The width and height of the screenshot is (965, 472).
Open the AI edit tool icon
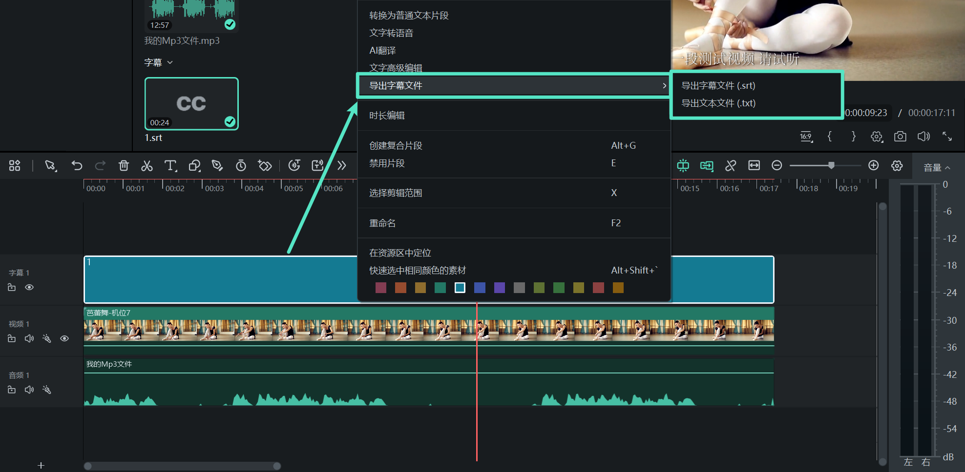317,166
